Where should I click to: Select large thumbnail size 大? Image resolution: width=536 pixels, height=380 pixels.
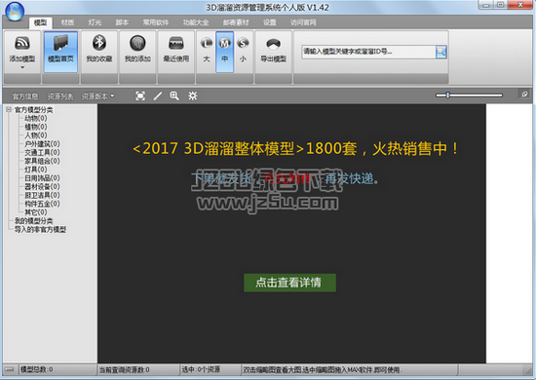coord(207,51)
